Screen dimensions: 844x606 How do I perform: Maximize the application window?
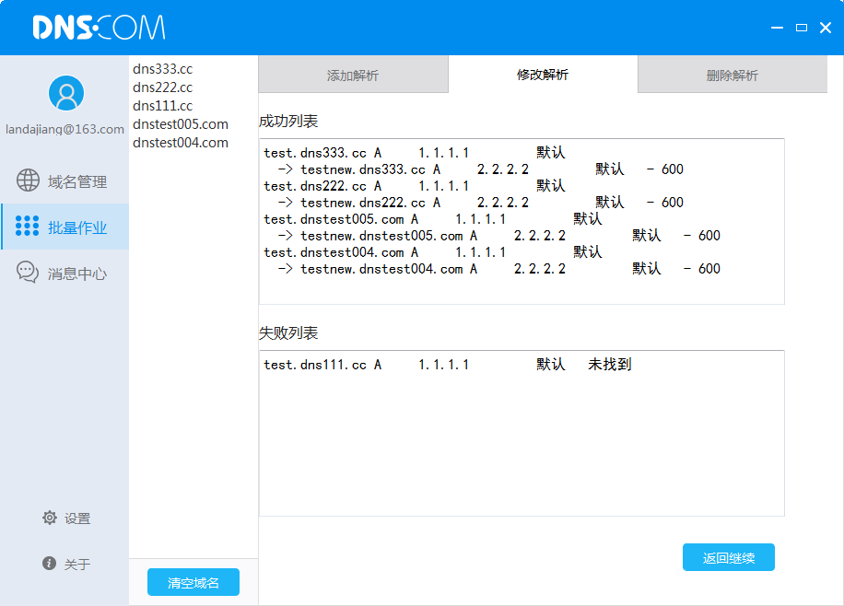tap(802, 28)
